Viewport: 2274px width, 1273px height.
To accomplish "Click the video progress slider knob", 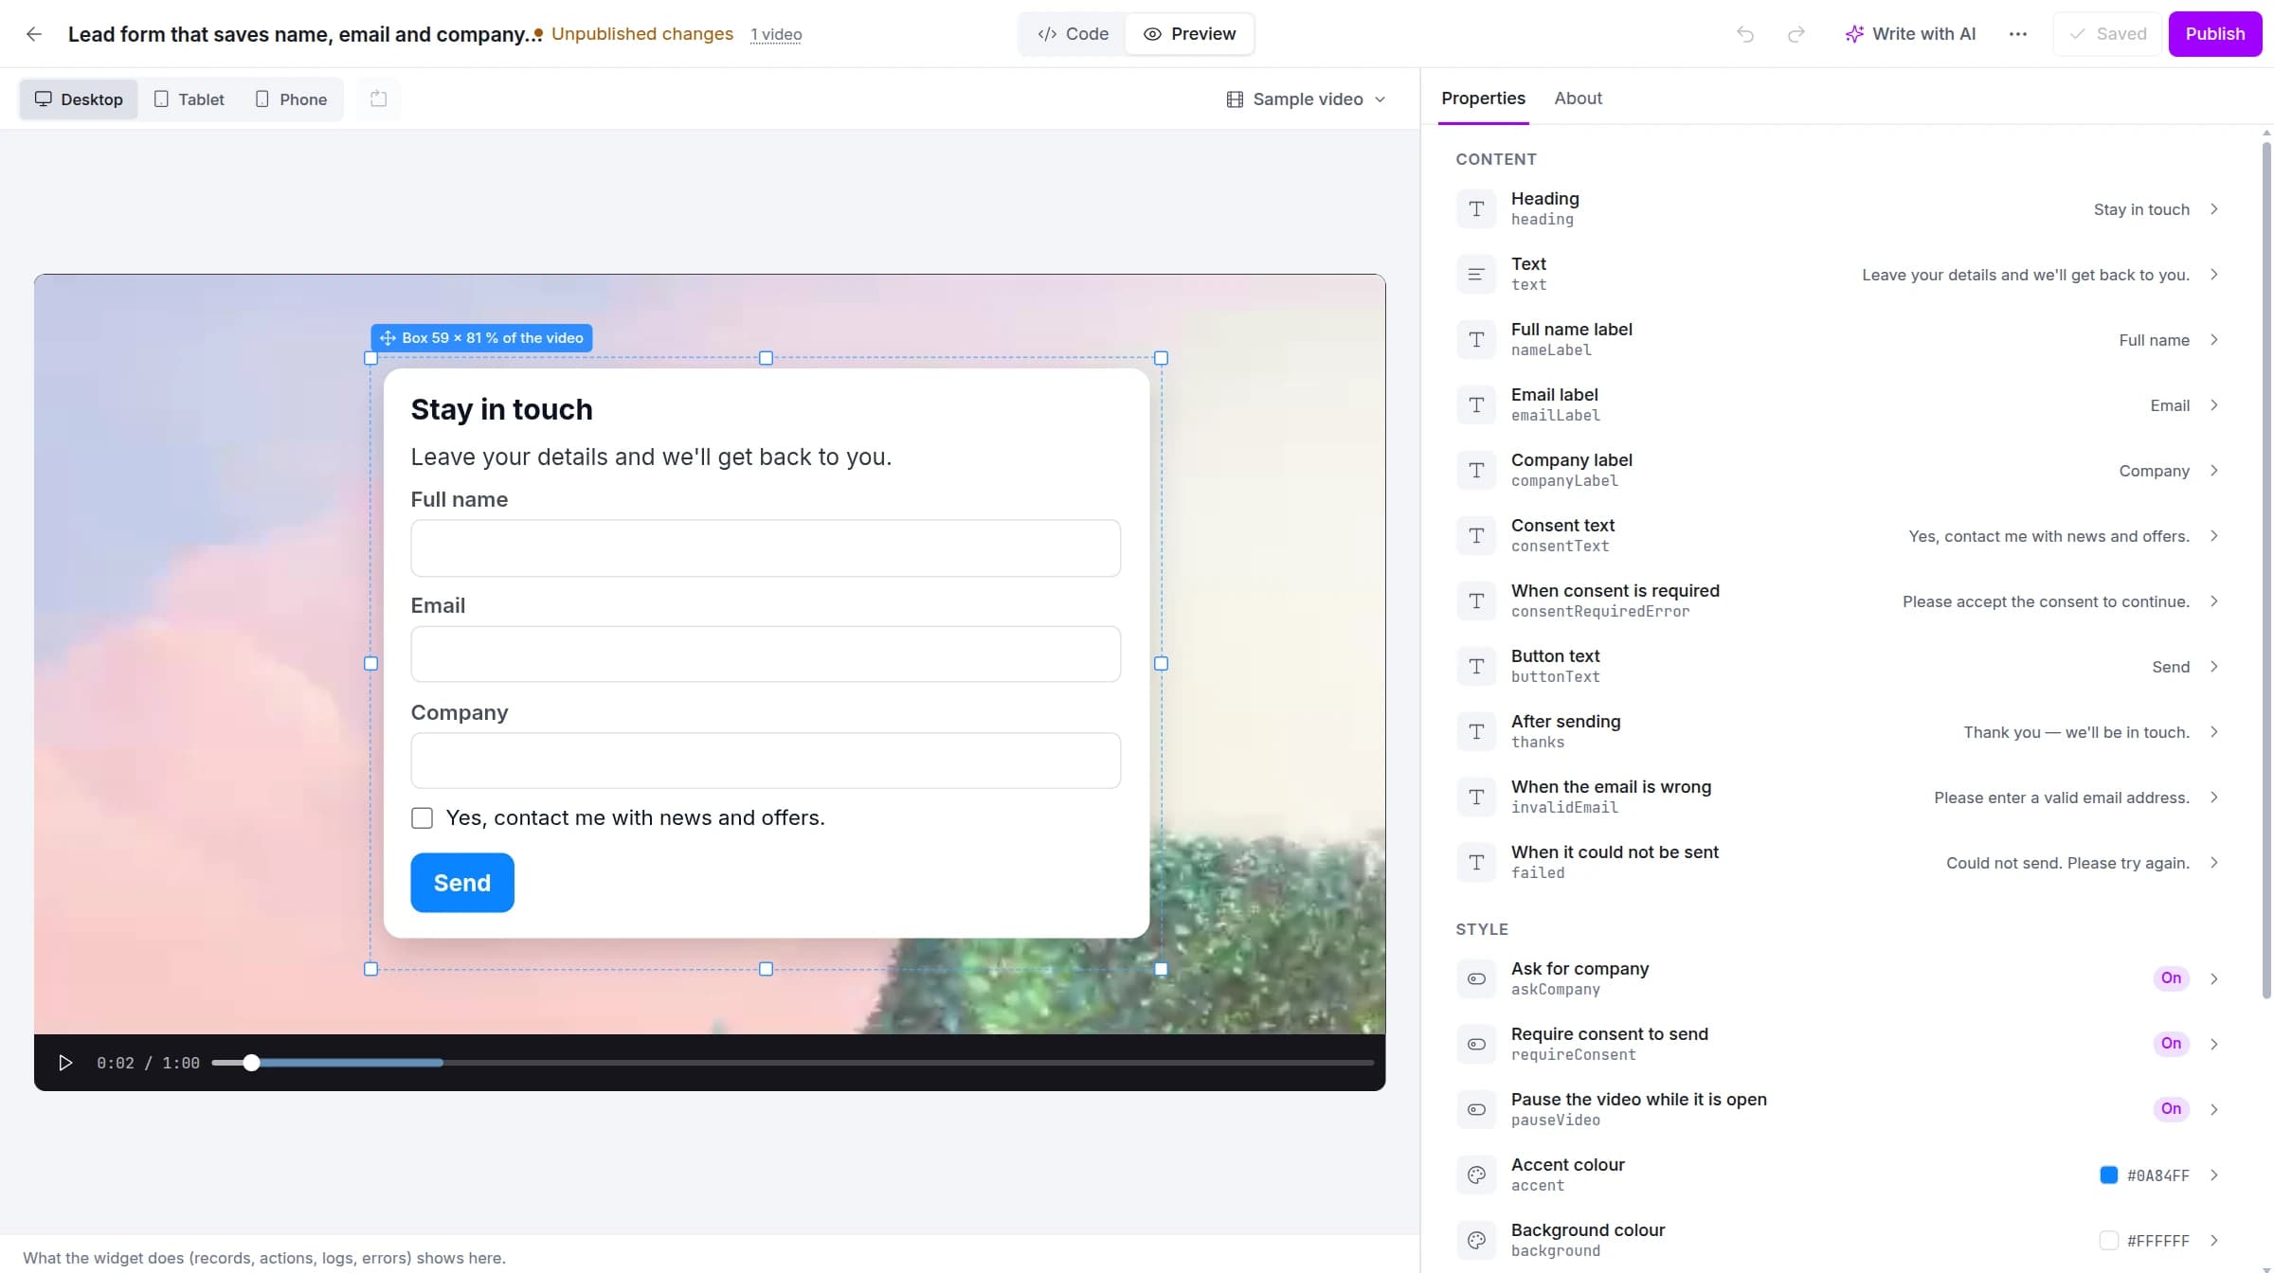I will (251, 1063).
